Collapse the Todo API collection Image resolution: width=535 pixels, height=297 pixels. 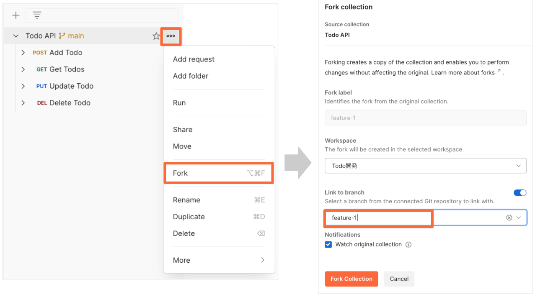tap(16, 36)
